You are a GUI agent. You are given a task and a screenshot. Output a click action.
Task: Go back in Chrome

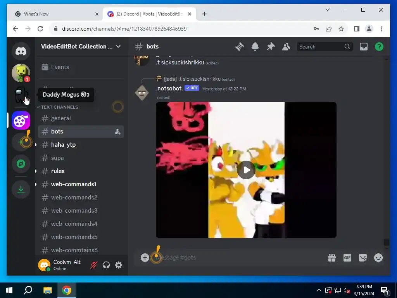tap(16, 29)
